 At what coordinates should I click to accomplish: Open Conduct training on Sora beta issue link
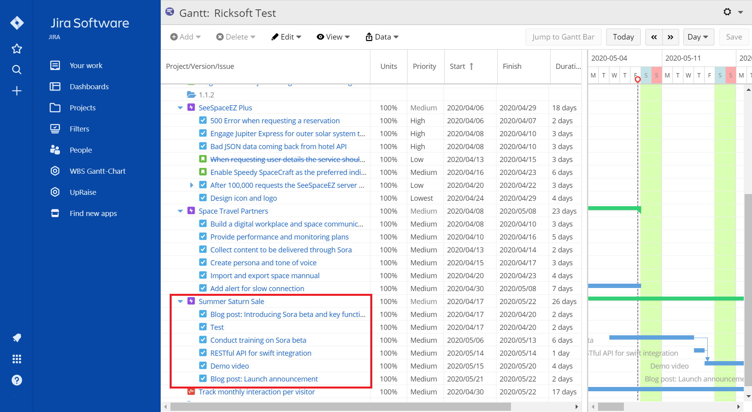pos(258,340)
